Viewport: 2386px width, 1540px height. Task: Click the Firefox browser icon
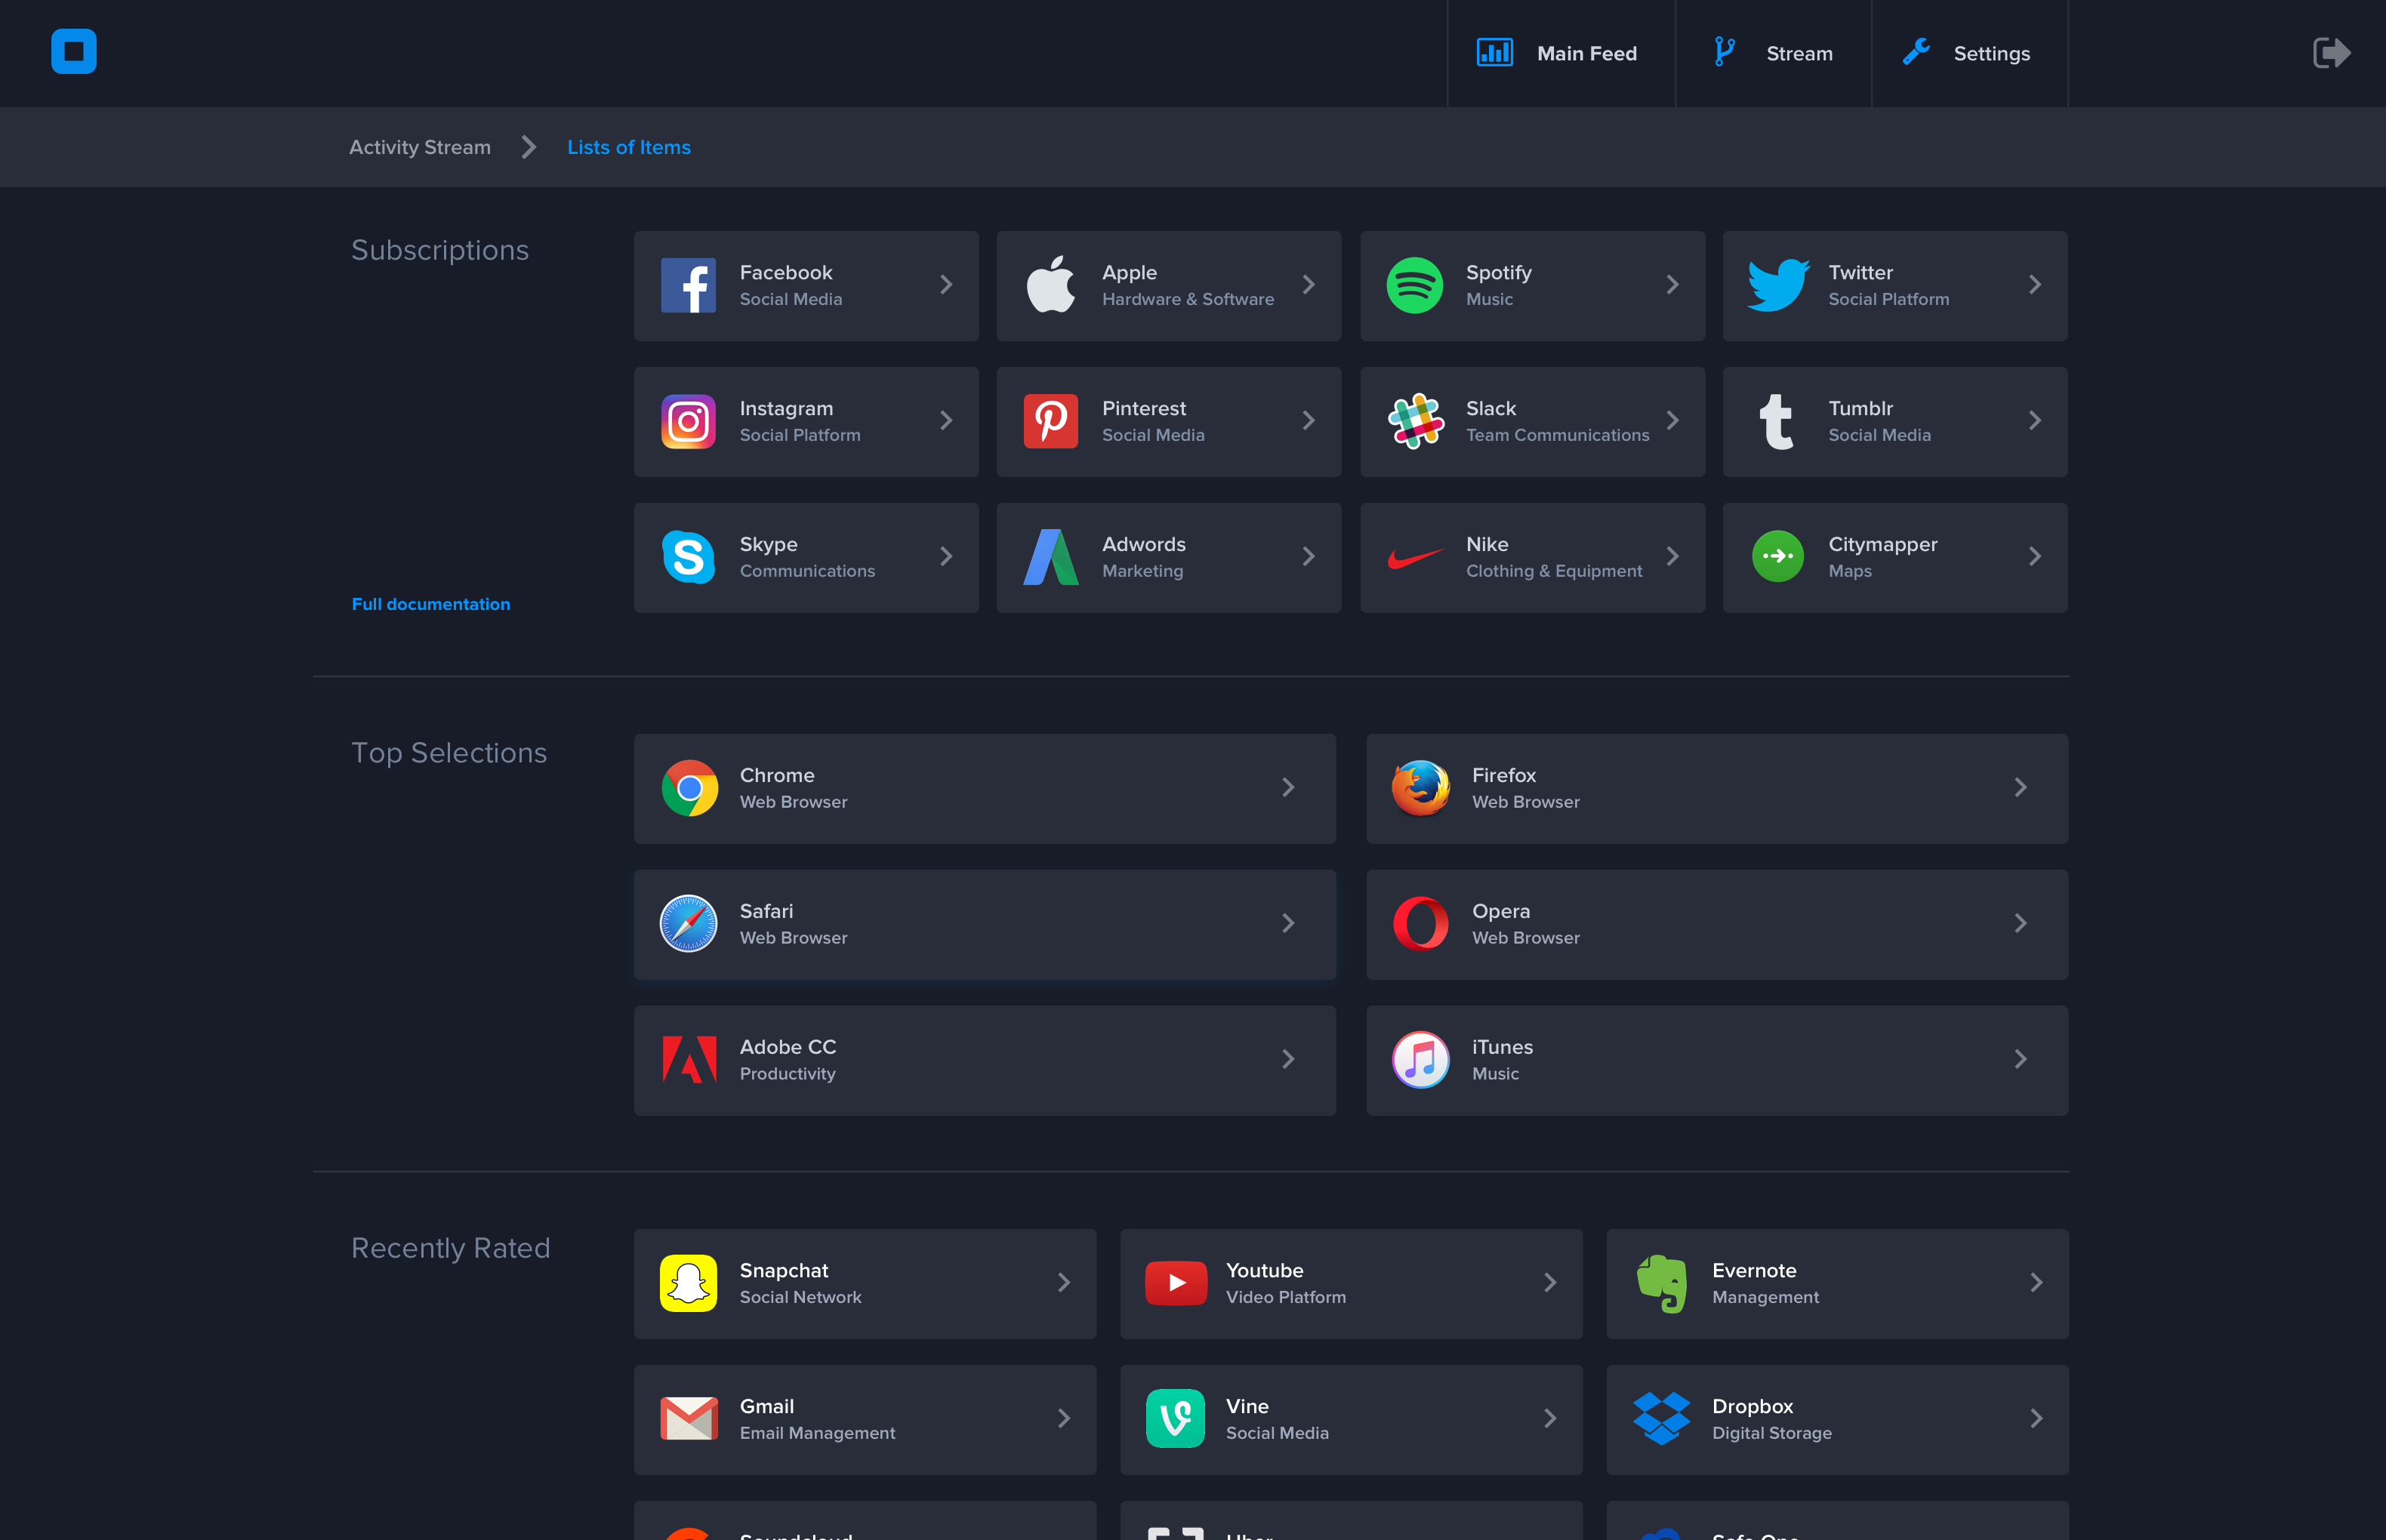coord(1421,788)
